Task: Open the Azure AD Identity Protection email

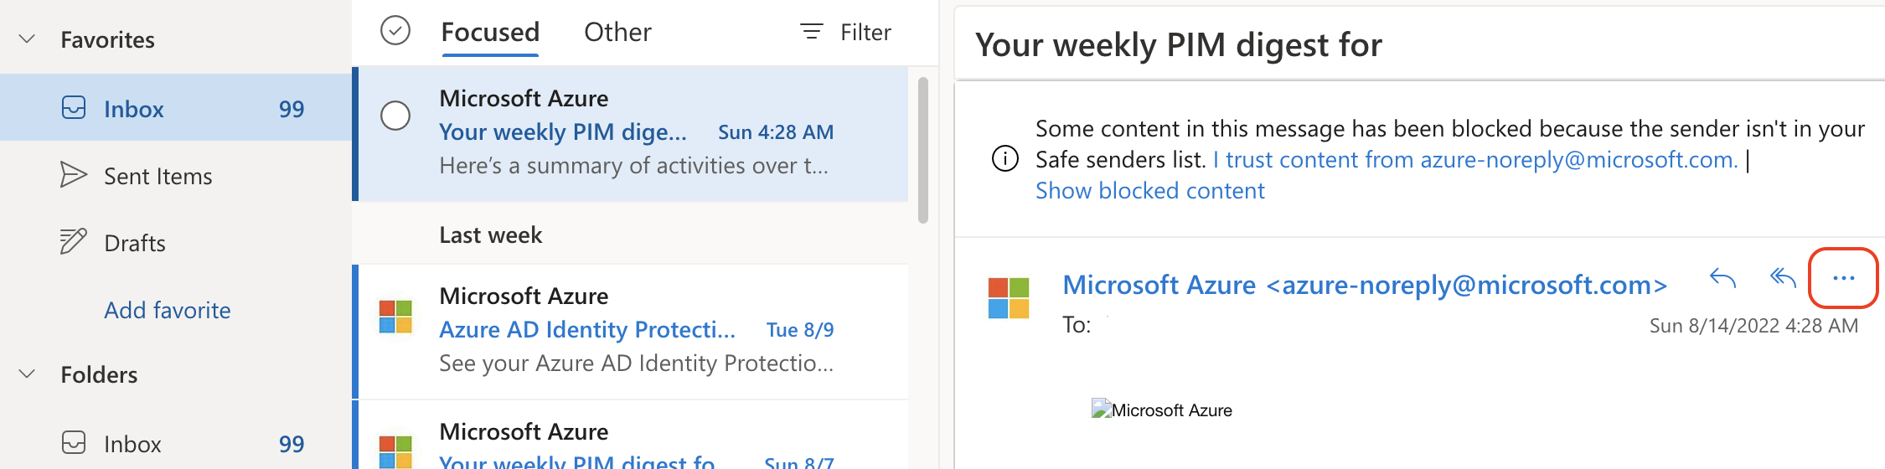Action: (637, 331)
